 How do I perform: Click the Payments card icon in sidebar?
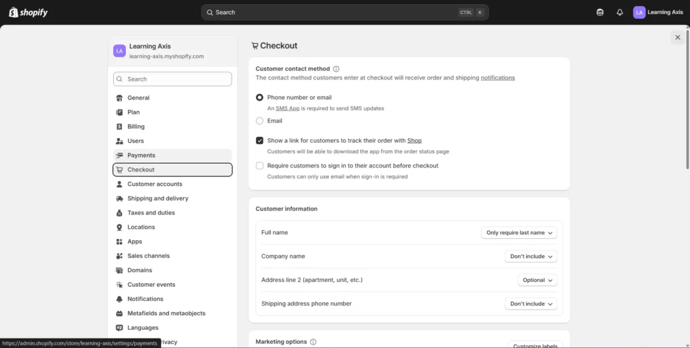tap(119, 155)
